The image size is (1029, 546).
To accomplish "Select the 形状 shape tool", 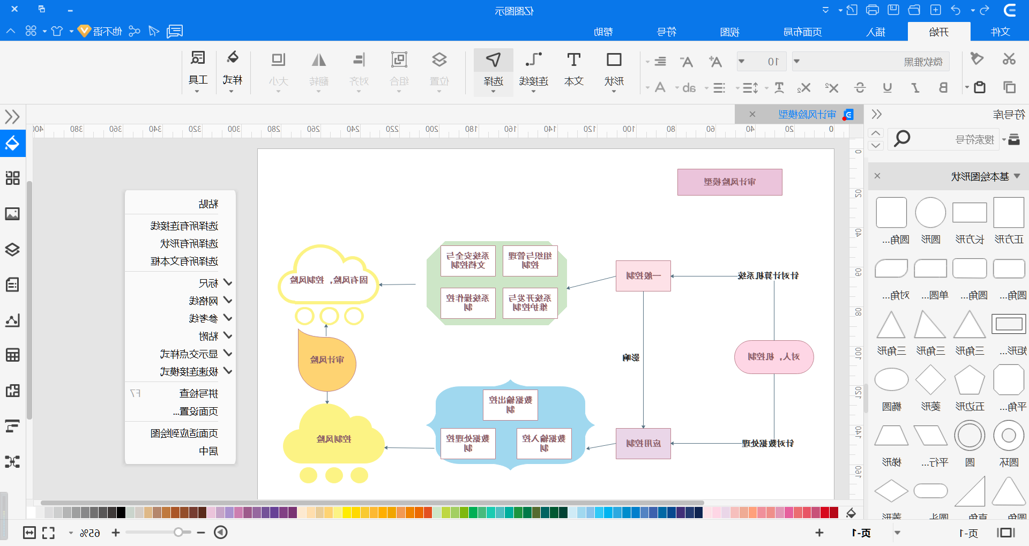I will pyautogui.click(x=614, y=71).
